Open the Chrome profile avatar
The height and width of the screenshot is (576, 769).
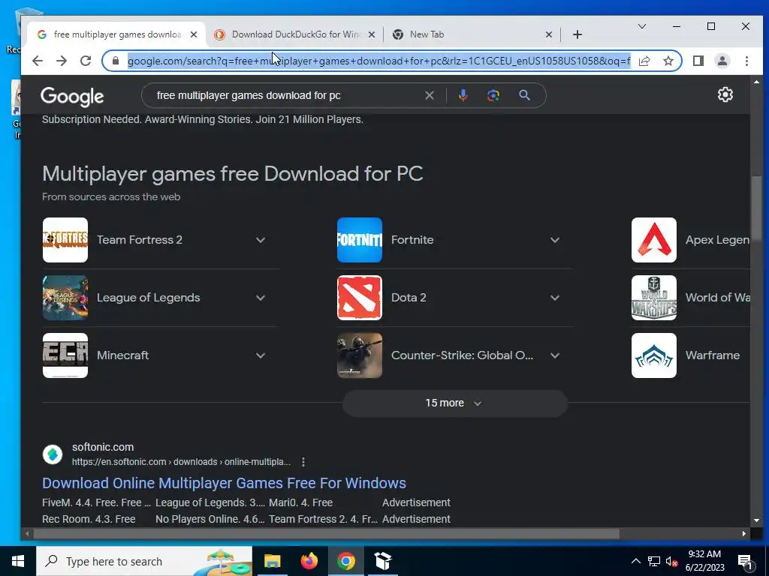[722, 61]
